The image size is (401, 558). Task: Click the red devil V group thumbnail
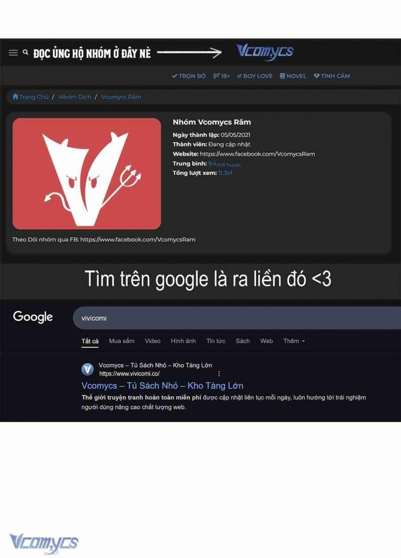[86, 173]
